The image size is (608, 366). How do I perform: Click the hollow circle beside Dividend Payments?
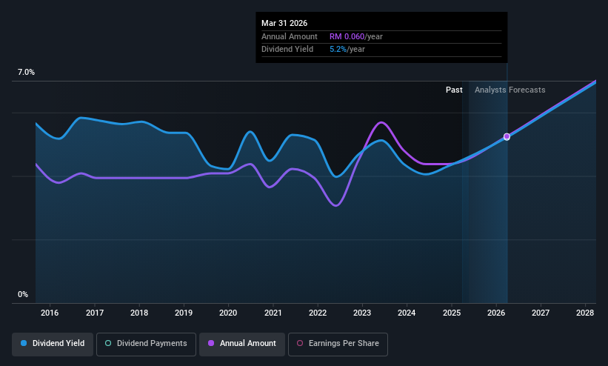(108, 343)
